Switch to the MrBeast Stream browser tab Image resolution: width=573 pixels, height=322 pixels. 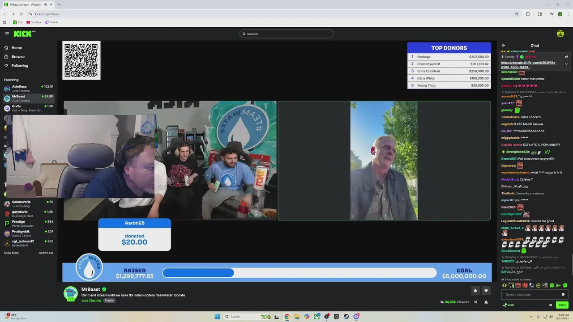tap(28, 4)
